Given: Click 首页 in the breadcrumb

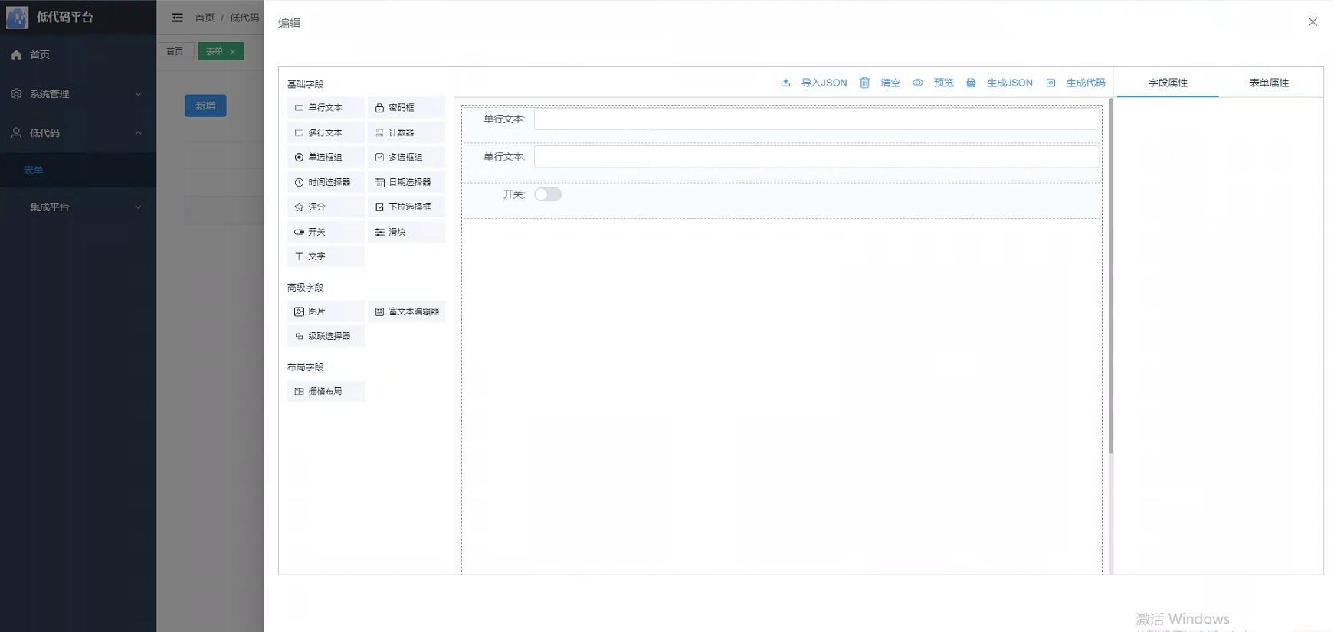Looking at the screenshot, I should (x=205, y=18).
